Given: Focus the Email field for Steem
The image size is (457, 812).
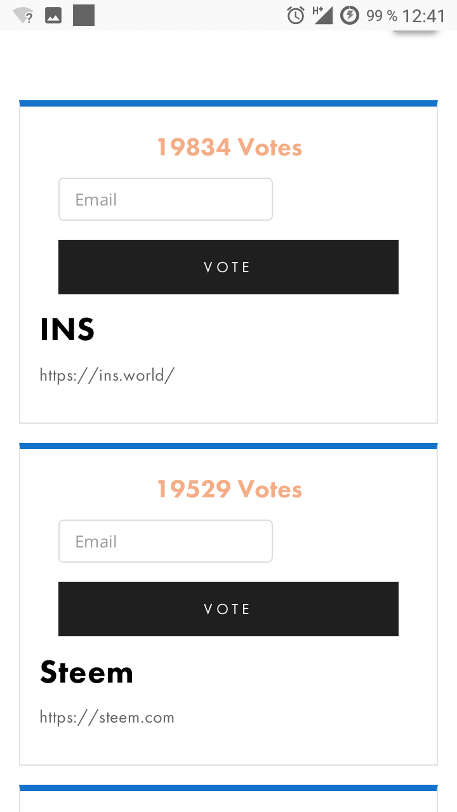Looking at the screenshot, I should coord(166,541).
